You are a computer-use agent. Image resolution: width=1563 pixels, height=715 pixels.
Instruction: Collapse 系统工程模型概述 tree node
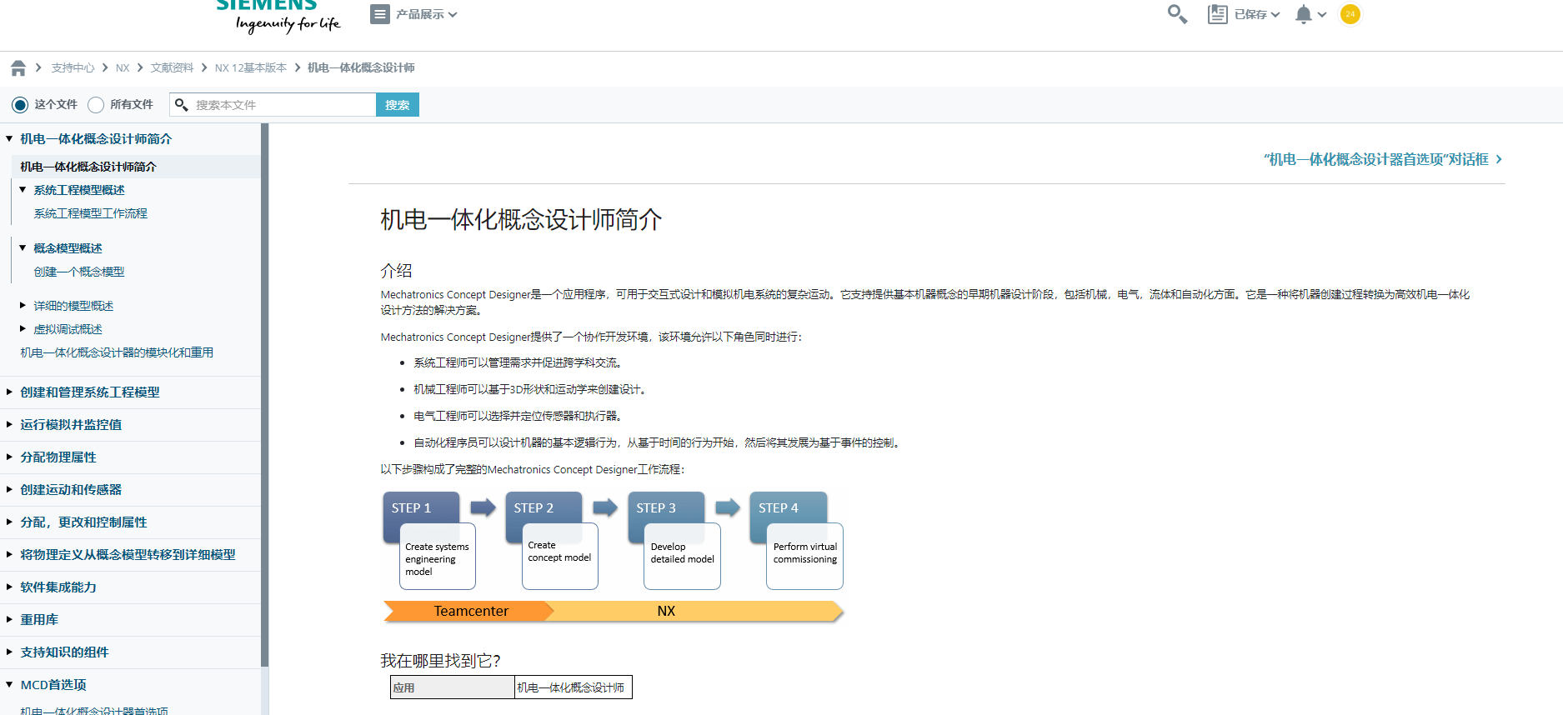[x=23, y=190]
